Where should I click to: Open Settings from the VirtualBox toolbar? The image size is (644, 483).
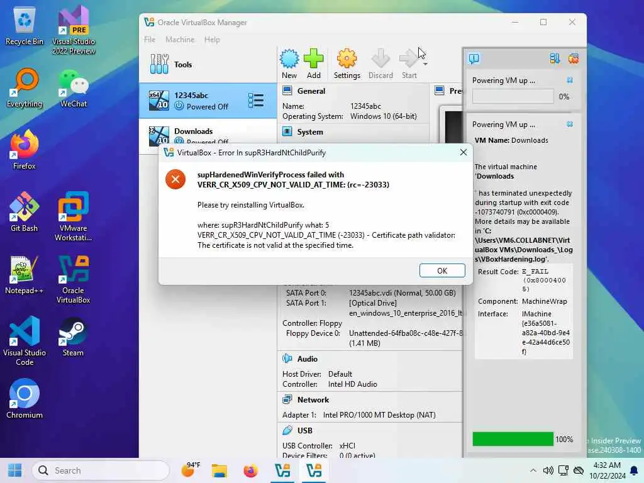[x=347, y=64]
